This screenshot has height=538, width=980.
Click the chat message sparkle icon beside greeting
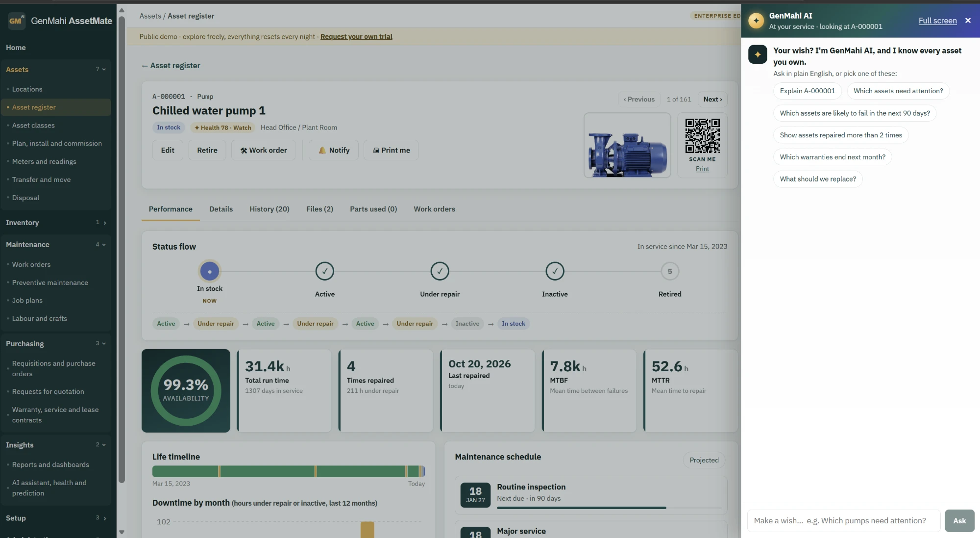click(758, 54)
